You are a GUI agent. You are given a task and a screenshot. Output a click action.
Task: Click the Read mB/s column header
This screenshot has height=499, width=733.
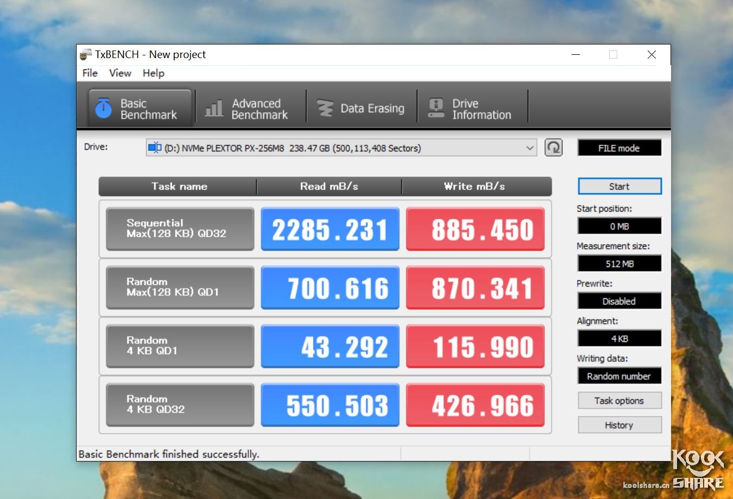pos(329,186)
